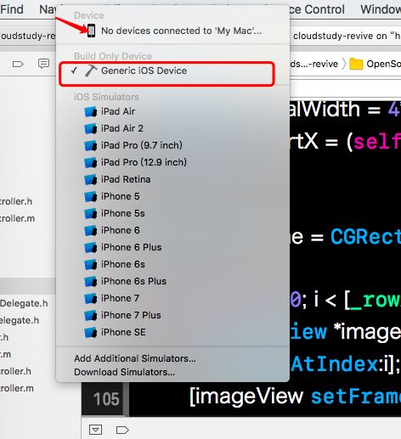
Task: Click line number 105 in gutter
Action: pos(106,399)
